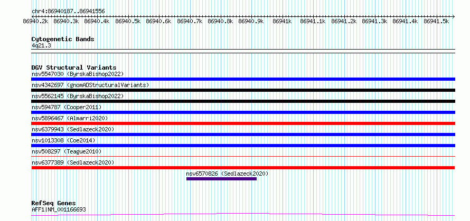
Task: Open nsv4342697 (gnomADStructuralVariants) label
Action: [90, 85]
